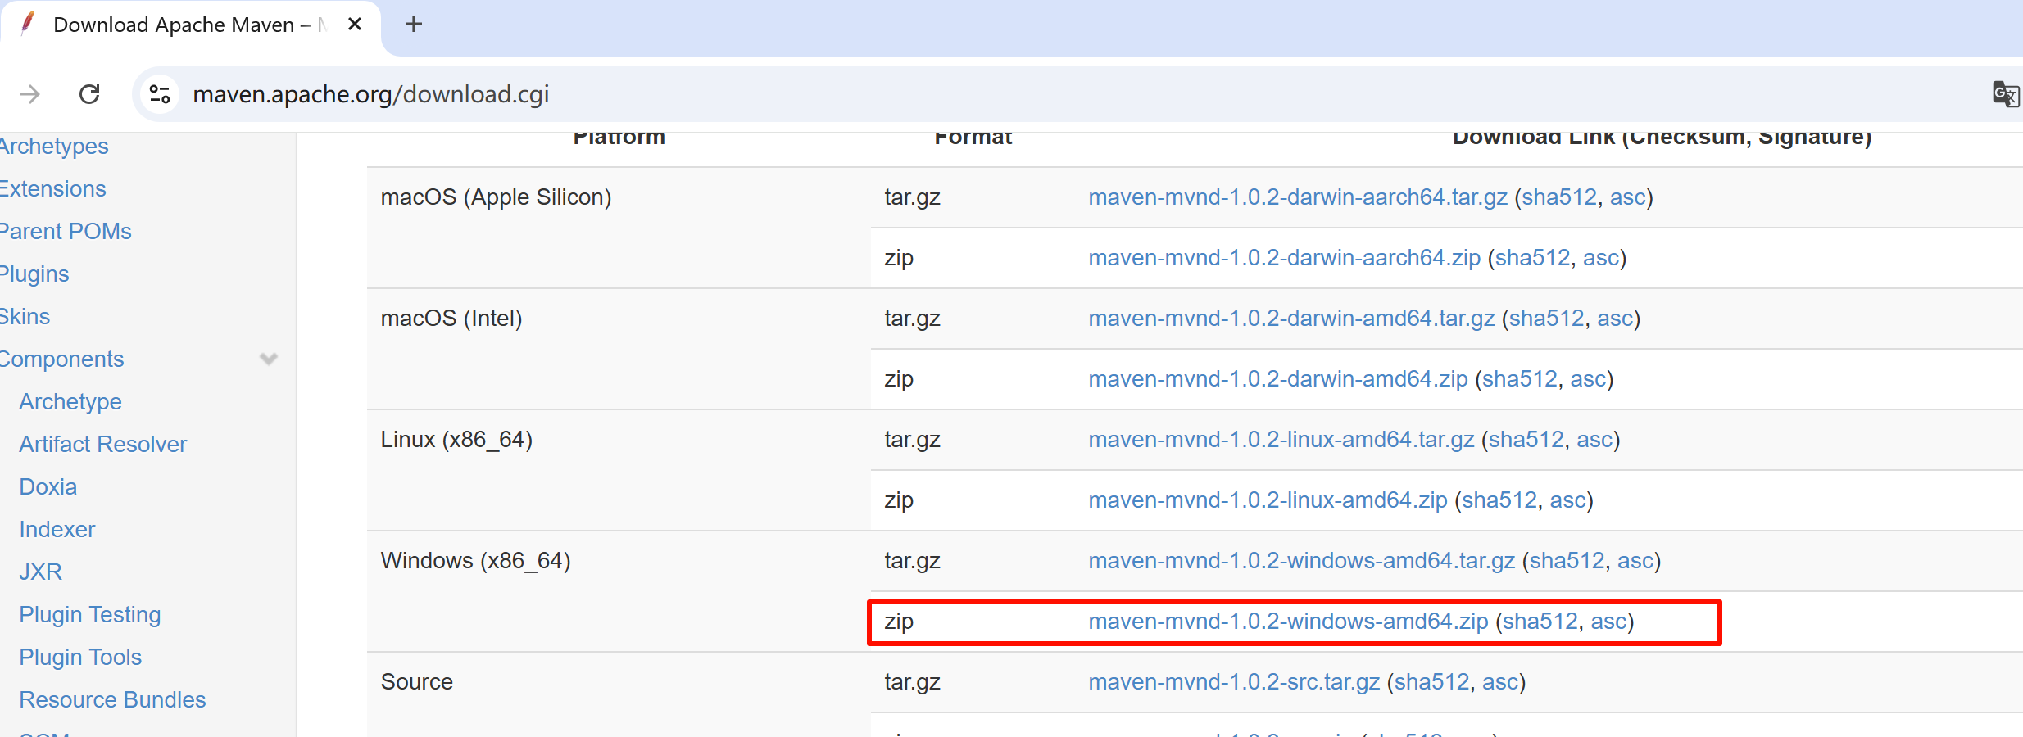Reload the Maven download page
2023x737 pixels.
pos(89,94)
